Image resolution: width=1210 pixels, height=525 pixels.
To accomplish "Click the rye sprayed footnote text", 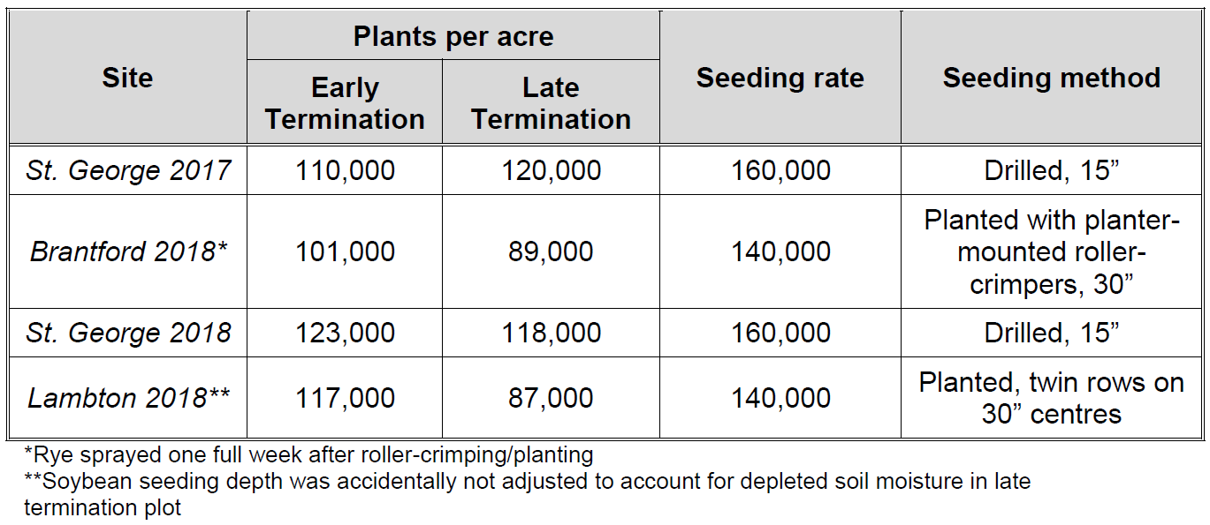I will (x=309, y=456).
